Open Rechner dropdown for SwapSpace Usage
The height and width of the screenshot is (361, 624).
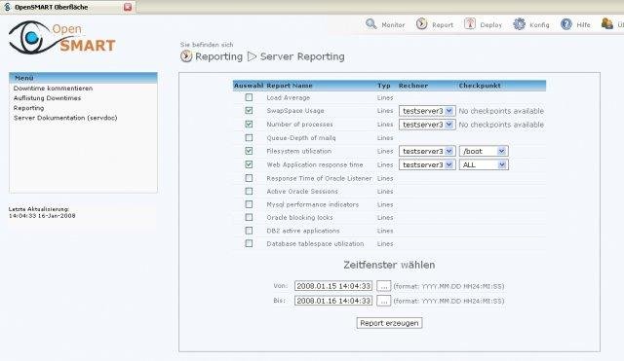(x=427, y=111)
